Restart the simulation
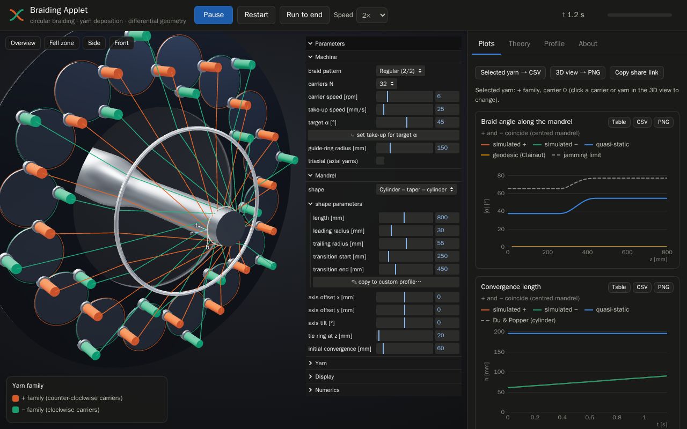 tap(257, 15)
